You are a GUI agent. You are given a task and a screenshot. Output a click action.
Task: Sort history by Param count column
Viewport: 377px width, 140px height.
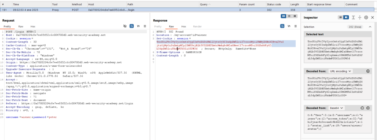(x=252, y=4)
